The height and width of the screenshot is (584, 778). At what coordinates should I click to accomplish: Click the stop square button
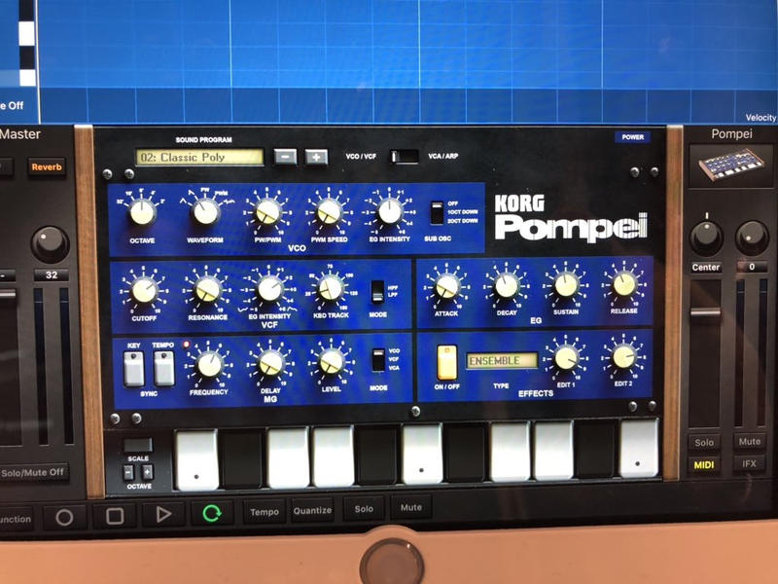(x=115, y=517)
